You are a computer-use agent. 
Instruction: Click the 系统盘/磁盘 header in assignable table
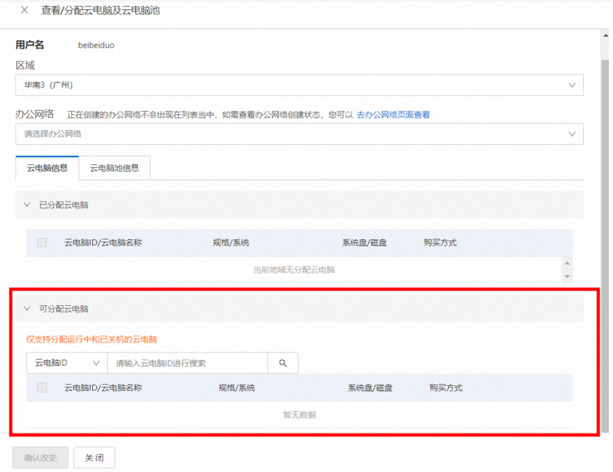point(370,388)
